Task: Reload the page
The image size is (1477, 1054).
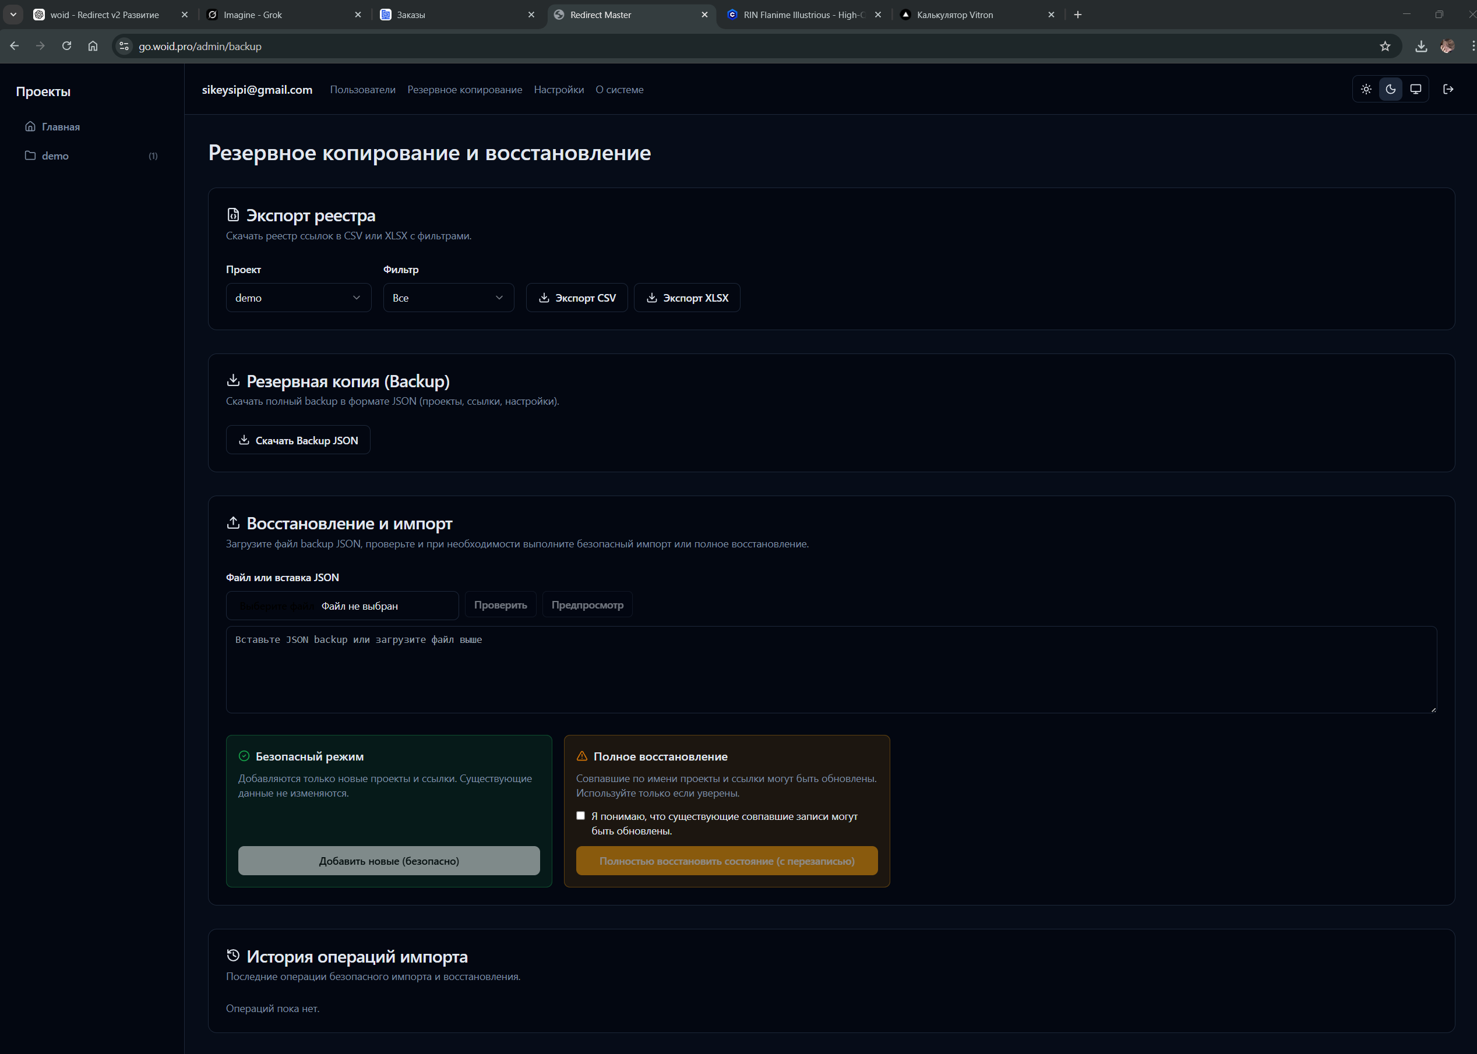Action: coord(66,46)
